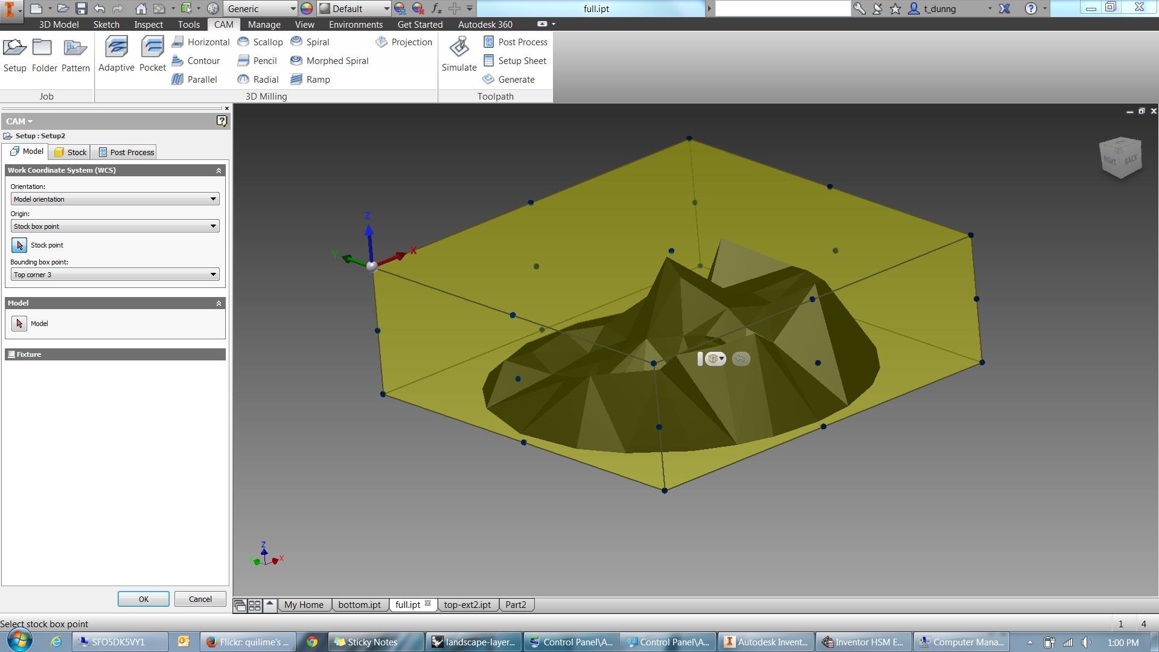Image resolution: width=1159 pixels, height=652 pixels.
Task: Switch to the Sketch ribbon tab
Action: point(106,24)
